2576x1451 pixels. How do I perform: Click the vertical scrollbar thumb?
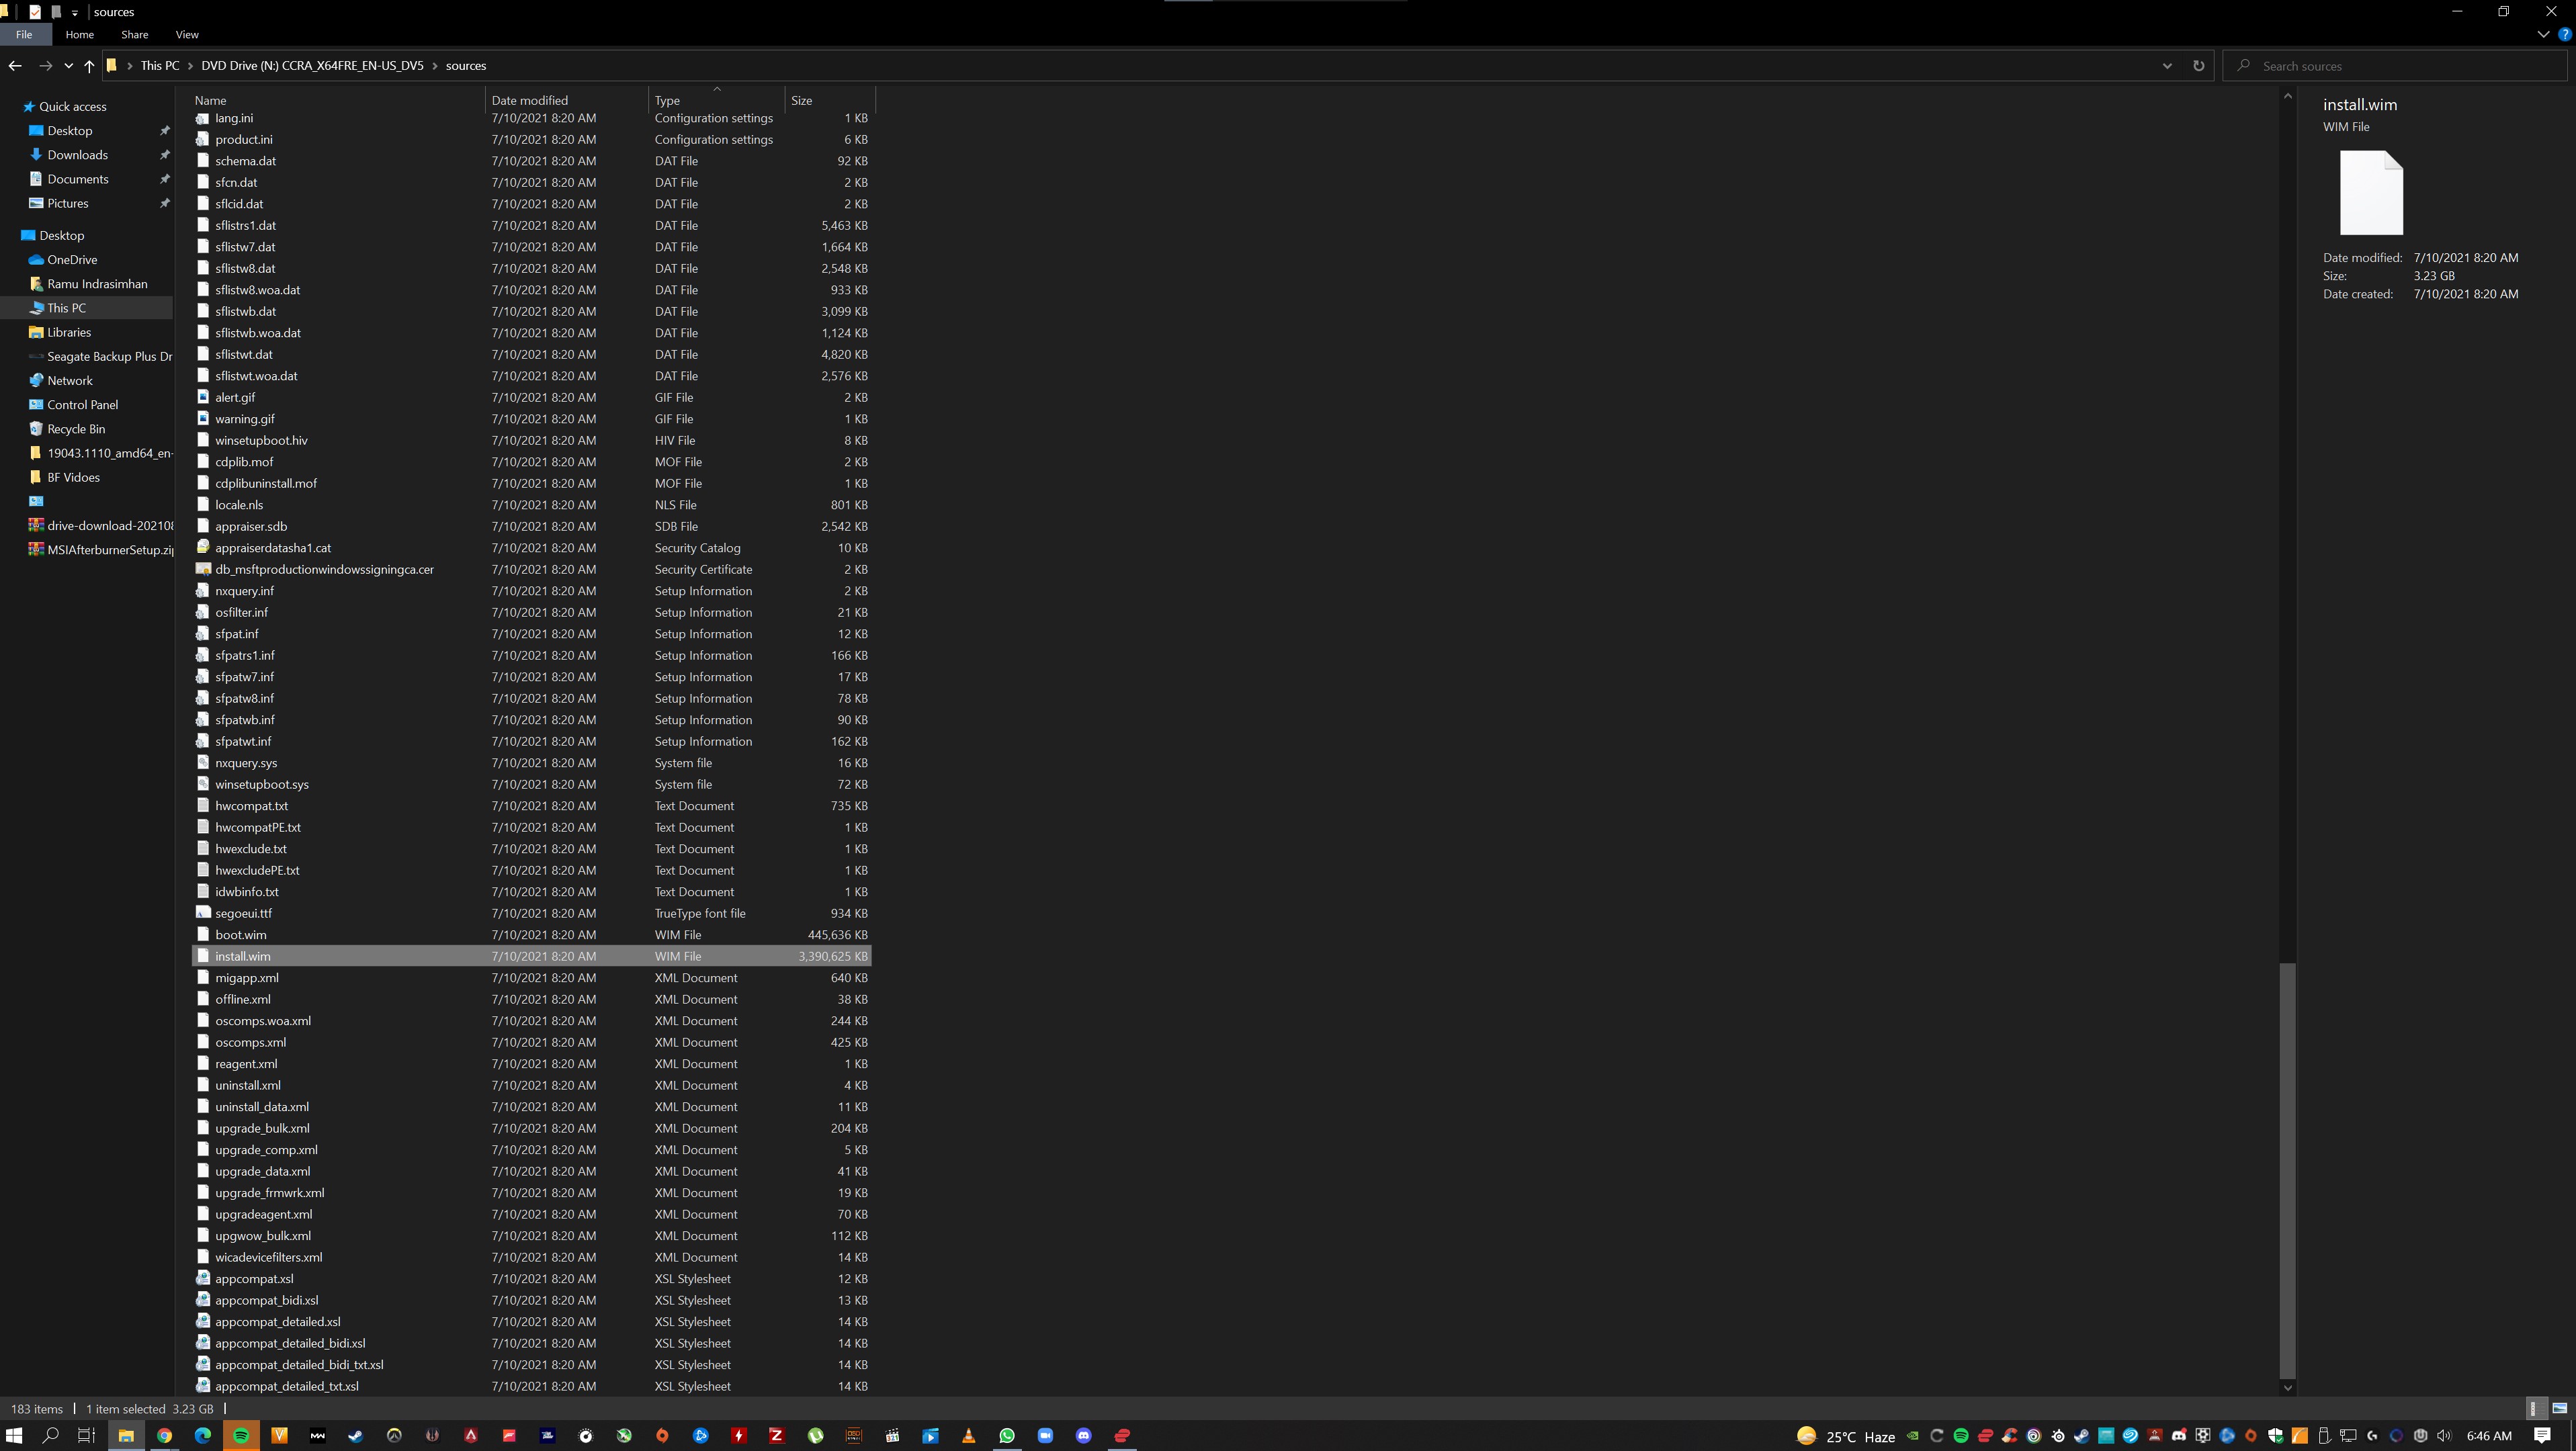[x=2287, y=1170]
